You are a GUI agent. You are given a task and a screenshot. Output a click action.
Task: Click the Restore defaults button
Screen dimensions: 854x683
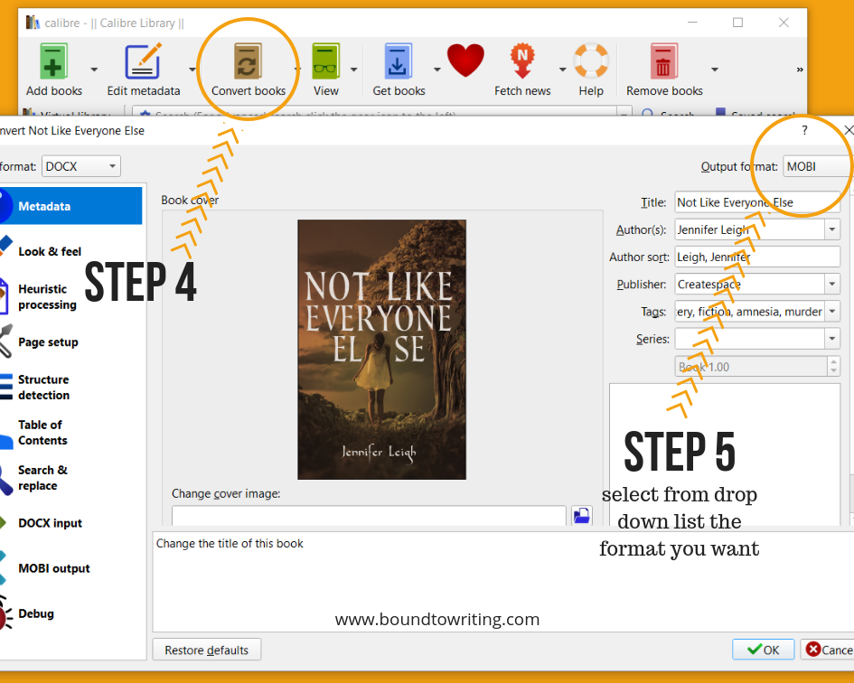click(206, 650)
